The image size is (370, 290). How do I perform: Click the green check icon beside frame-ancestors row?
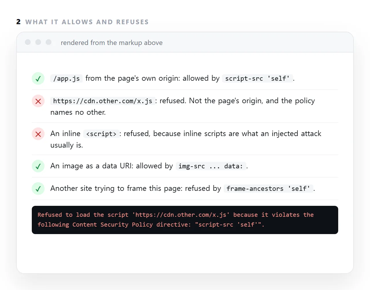pos(38,189)
